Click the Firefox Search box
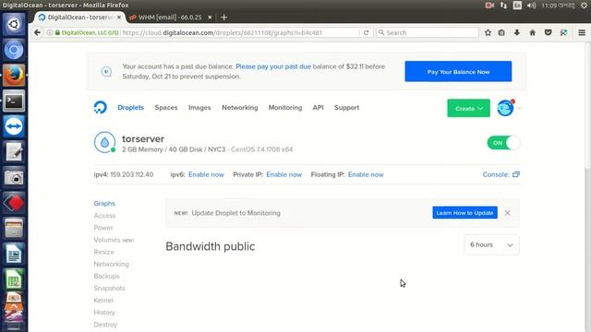The width and height of the screenshot is (591, 332). point(428,33)
